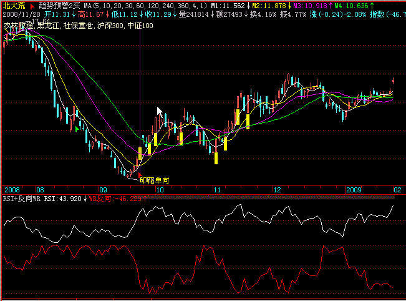Click the RSI:43.920 reading
The height and width of the screenshot is (301, 406).
[62, 199]
